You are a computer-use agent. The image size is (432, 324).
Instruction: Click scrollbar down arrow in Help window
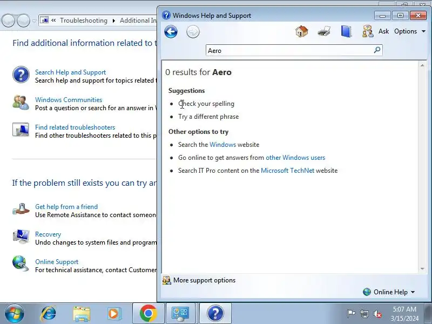click(x=422, y=269)
